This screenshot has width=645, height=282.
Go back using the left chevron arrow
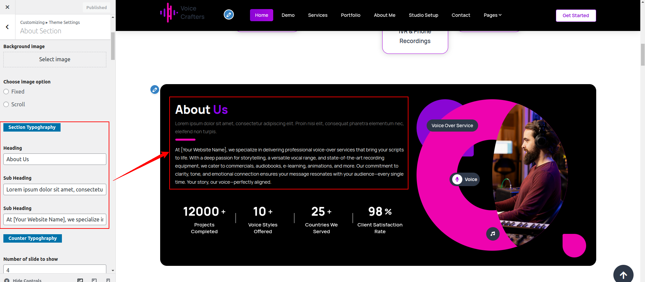pos(7,27)
